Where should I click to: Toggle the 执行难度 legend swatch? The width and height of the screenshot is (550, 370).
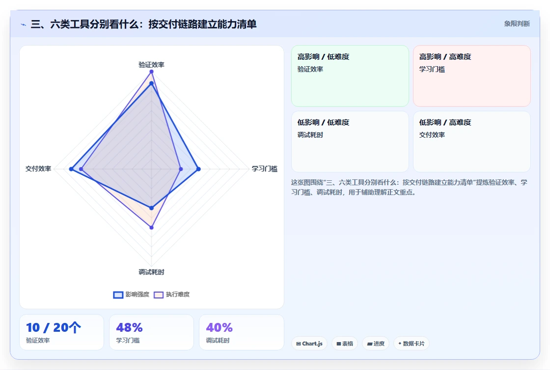tap(159, 295)
